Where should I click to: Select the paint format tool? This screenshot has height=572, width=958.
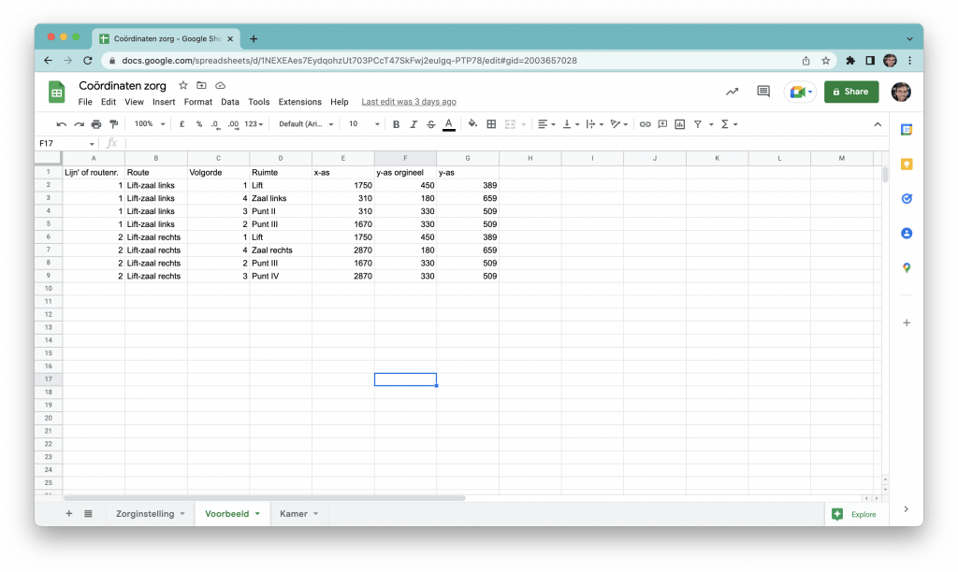pyautogui.click(x=114, y=124)
